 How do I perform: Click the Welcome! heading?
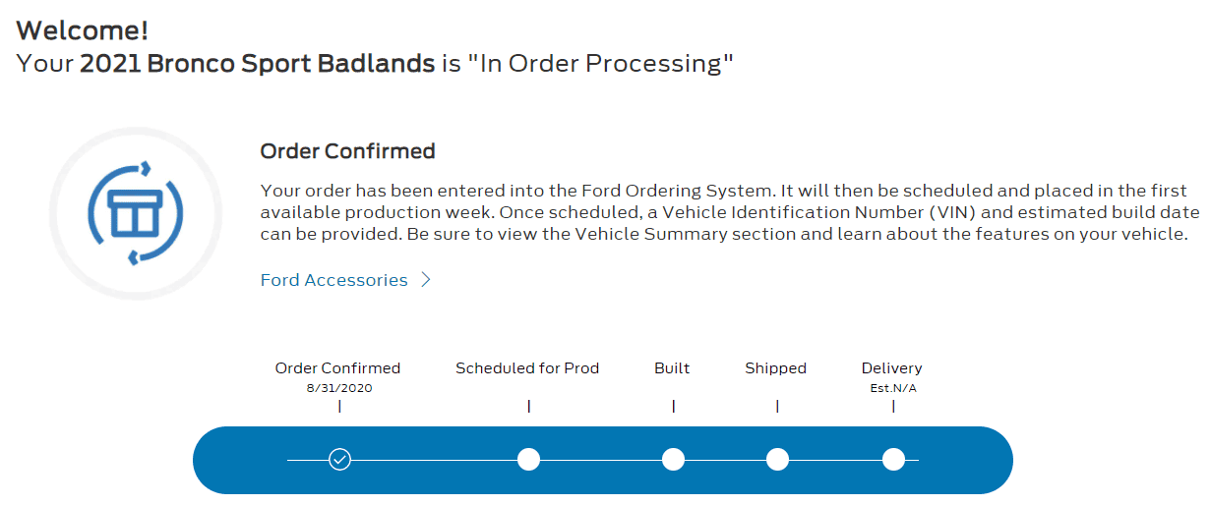tap(83, 30)
